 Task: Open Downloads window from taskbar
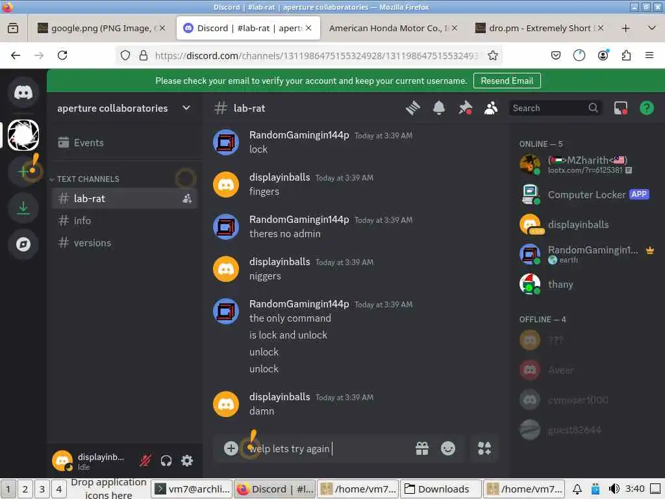(441, 489)
